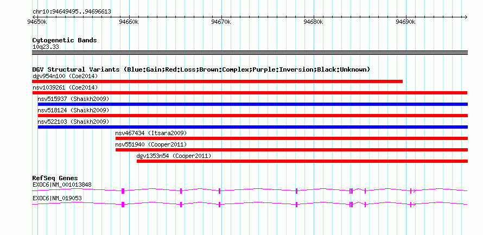The width and height of the screenshot is (483, 235).
Task: Click the left arrow end of ruler
Action: coord(34,17)
